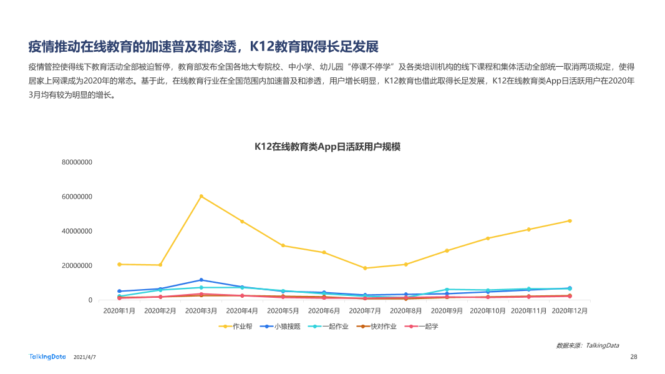Click the 40000000 y-axis label

click(x=77, y=231)
